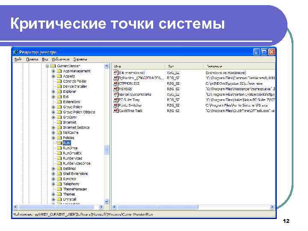Image resolution: width=308 pixels, height=231 pixels.
Task: Click the ThemeManager folder icon
Action: pos(59,189)
